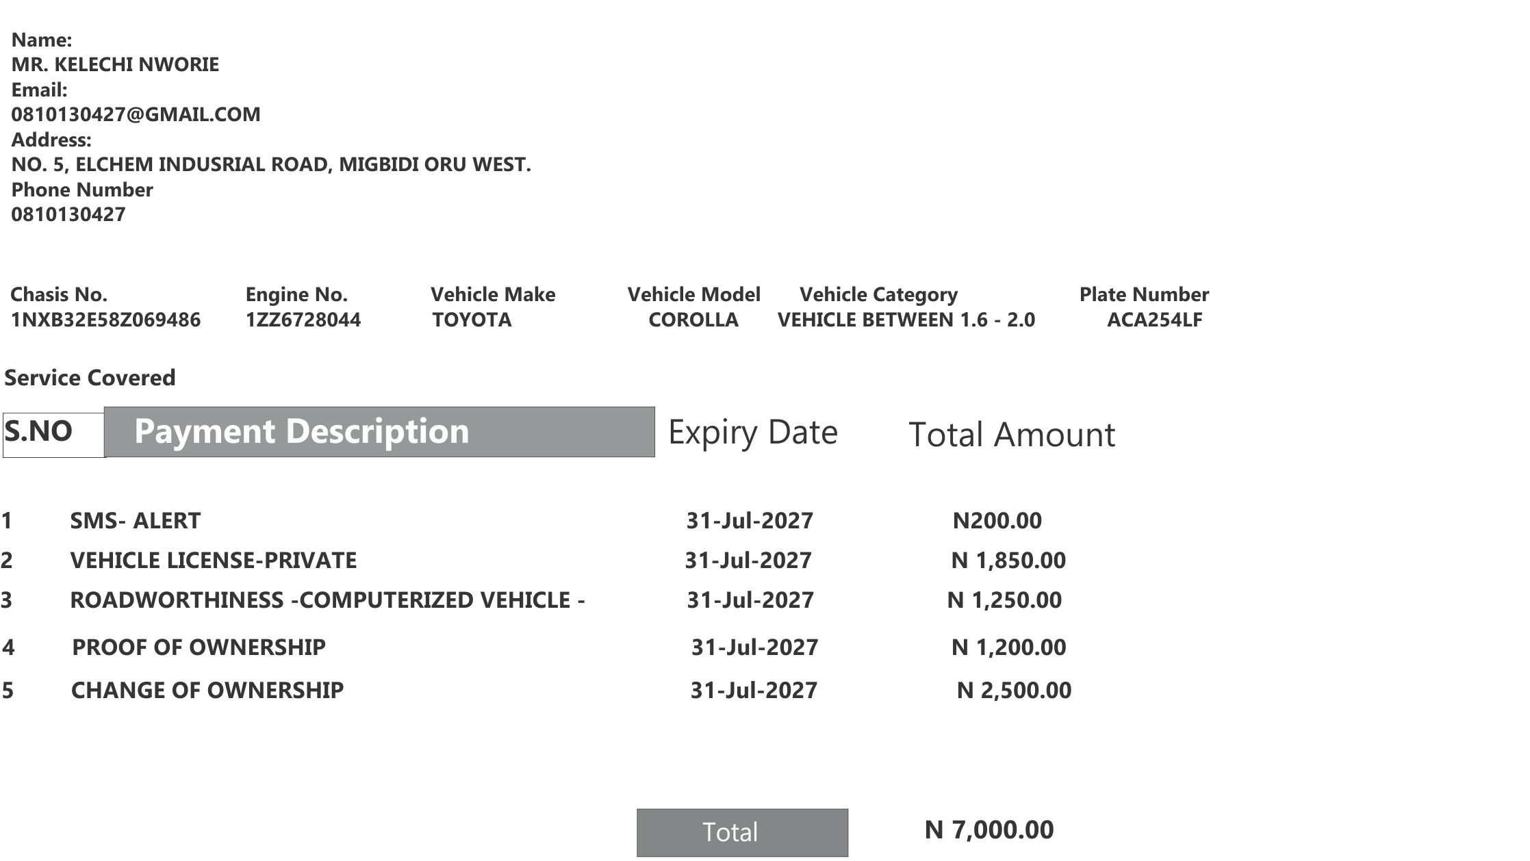The height and width of the screenshot is (861, 1530).
Task: Click the S.NO header box
Action: 54,435
